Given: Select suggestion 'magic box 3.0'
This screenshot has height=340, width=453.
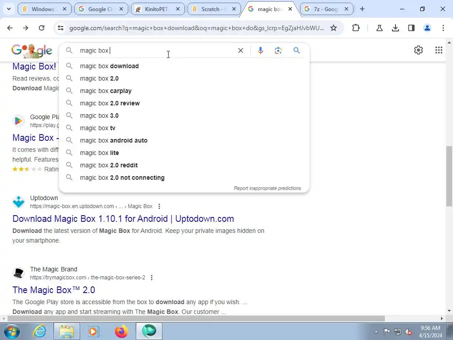Looking at the screenshot, I should pos(184,116).
